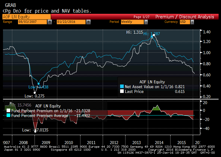Click the Fund Percent Premium white swatch
The image size is (221, 157).
[x=8, y=110]
